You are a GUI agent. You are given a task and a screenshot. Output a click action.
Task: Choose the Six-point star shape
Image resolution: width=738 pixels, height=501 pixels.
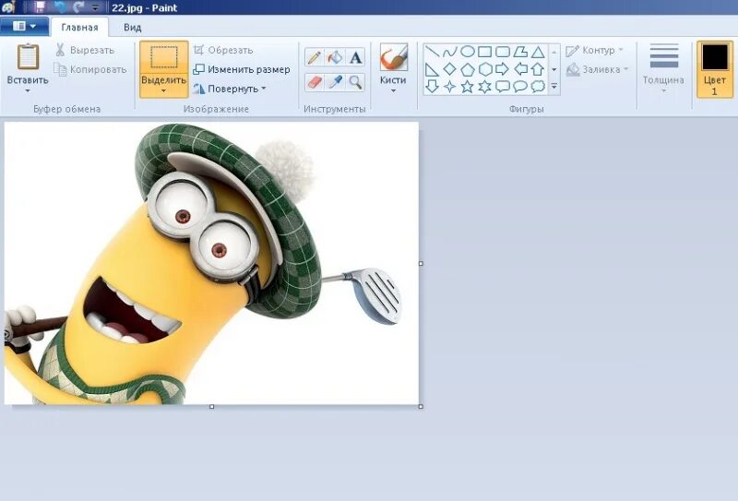(x=485, y=86)
